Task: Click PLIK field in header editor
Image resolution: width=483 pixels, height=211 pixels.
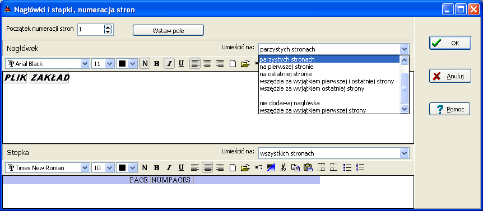Action: point(15,78)
